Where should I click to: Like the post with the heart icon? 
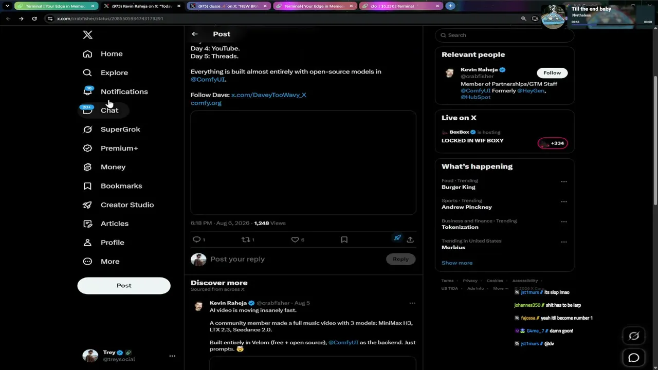coord(295,239)
